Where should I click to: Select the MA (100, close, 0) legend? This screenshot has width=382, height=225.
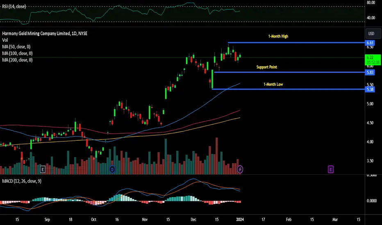click(x=17, y=53)
